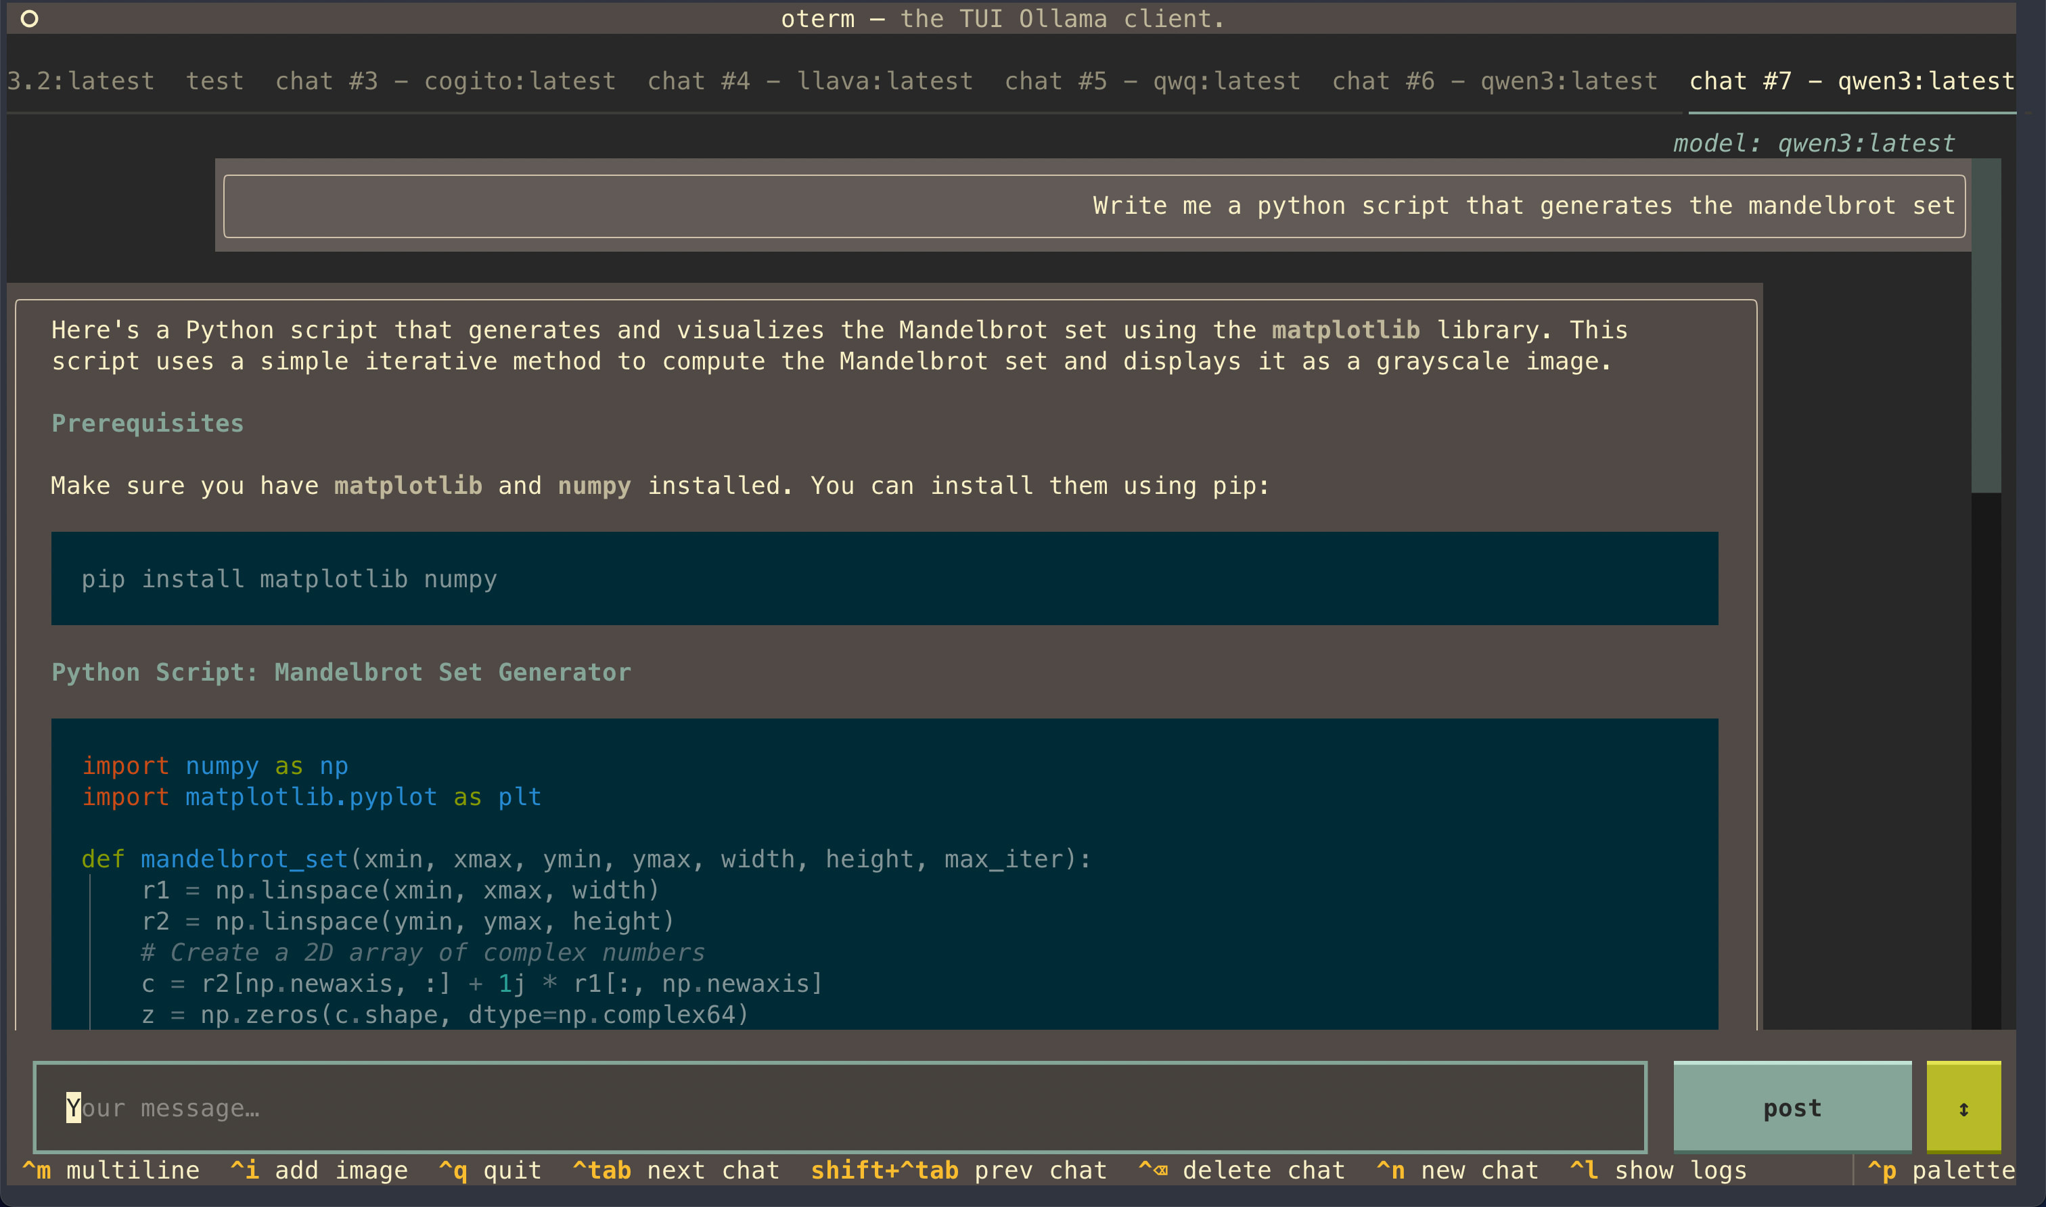Click the chat vertical scrollbar thumb
The image size is (2046, 1207).
pos(1985,325)
